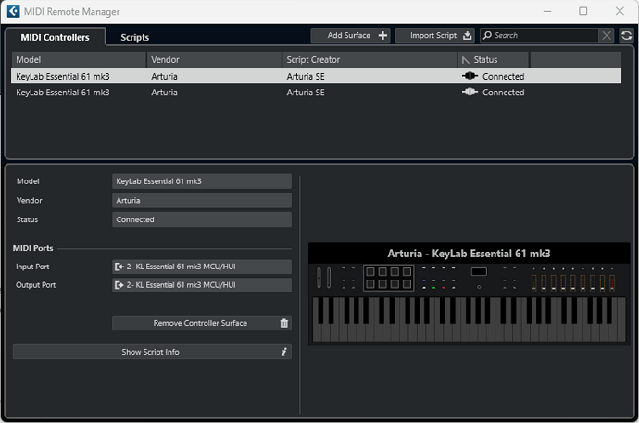The image size is (639, 423).
Task: Click the plug icon in the first Connected row
Action: click(x=470, y=76)
